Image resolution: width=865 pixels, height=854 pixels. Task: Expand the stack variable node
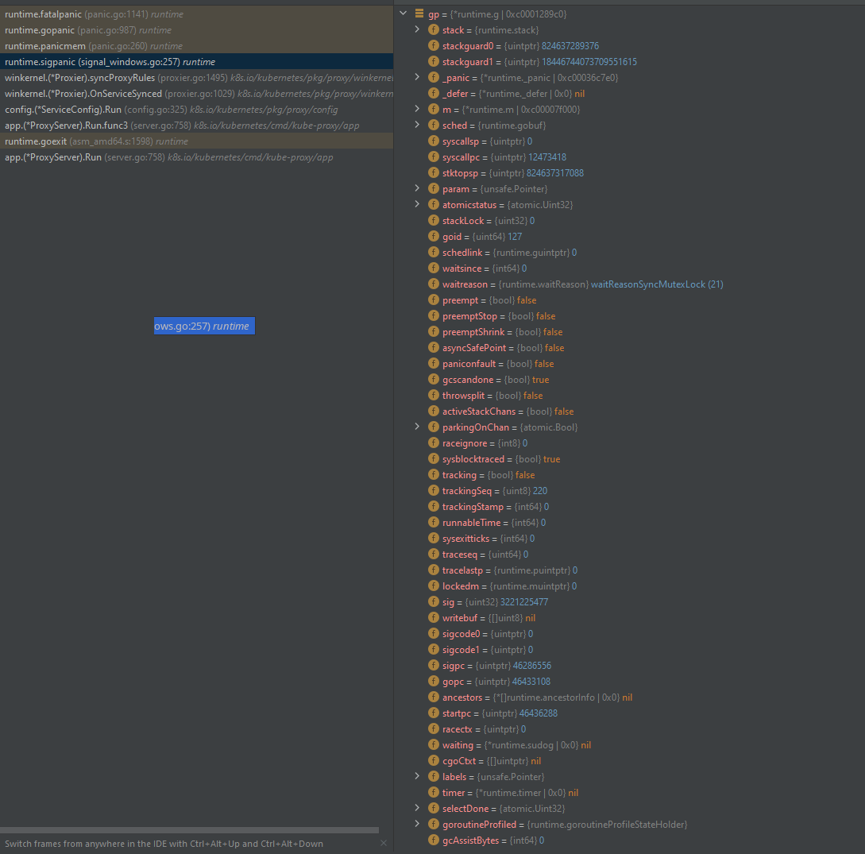pyautogui.click(x=418, y=29)
